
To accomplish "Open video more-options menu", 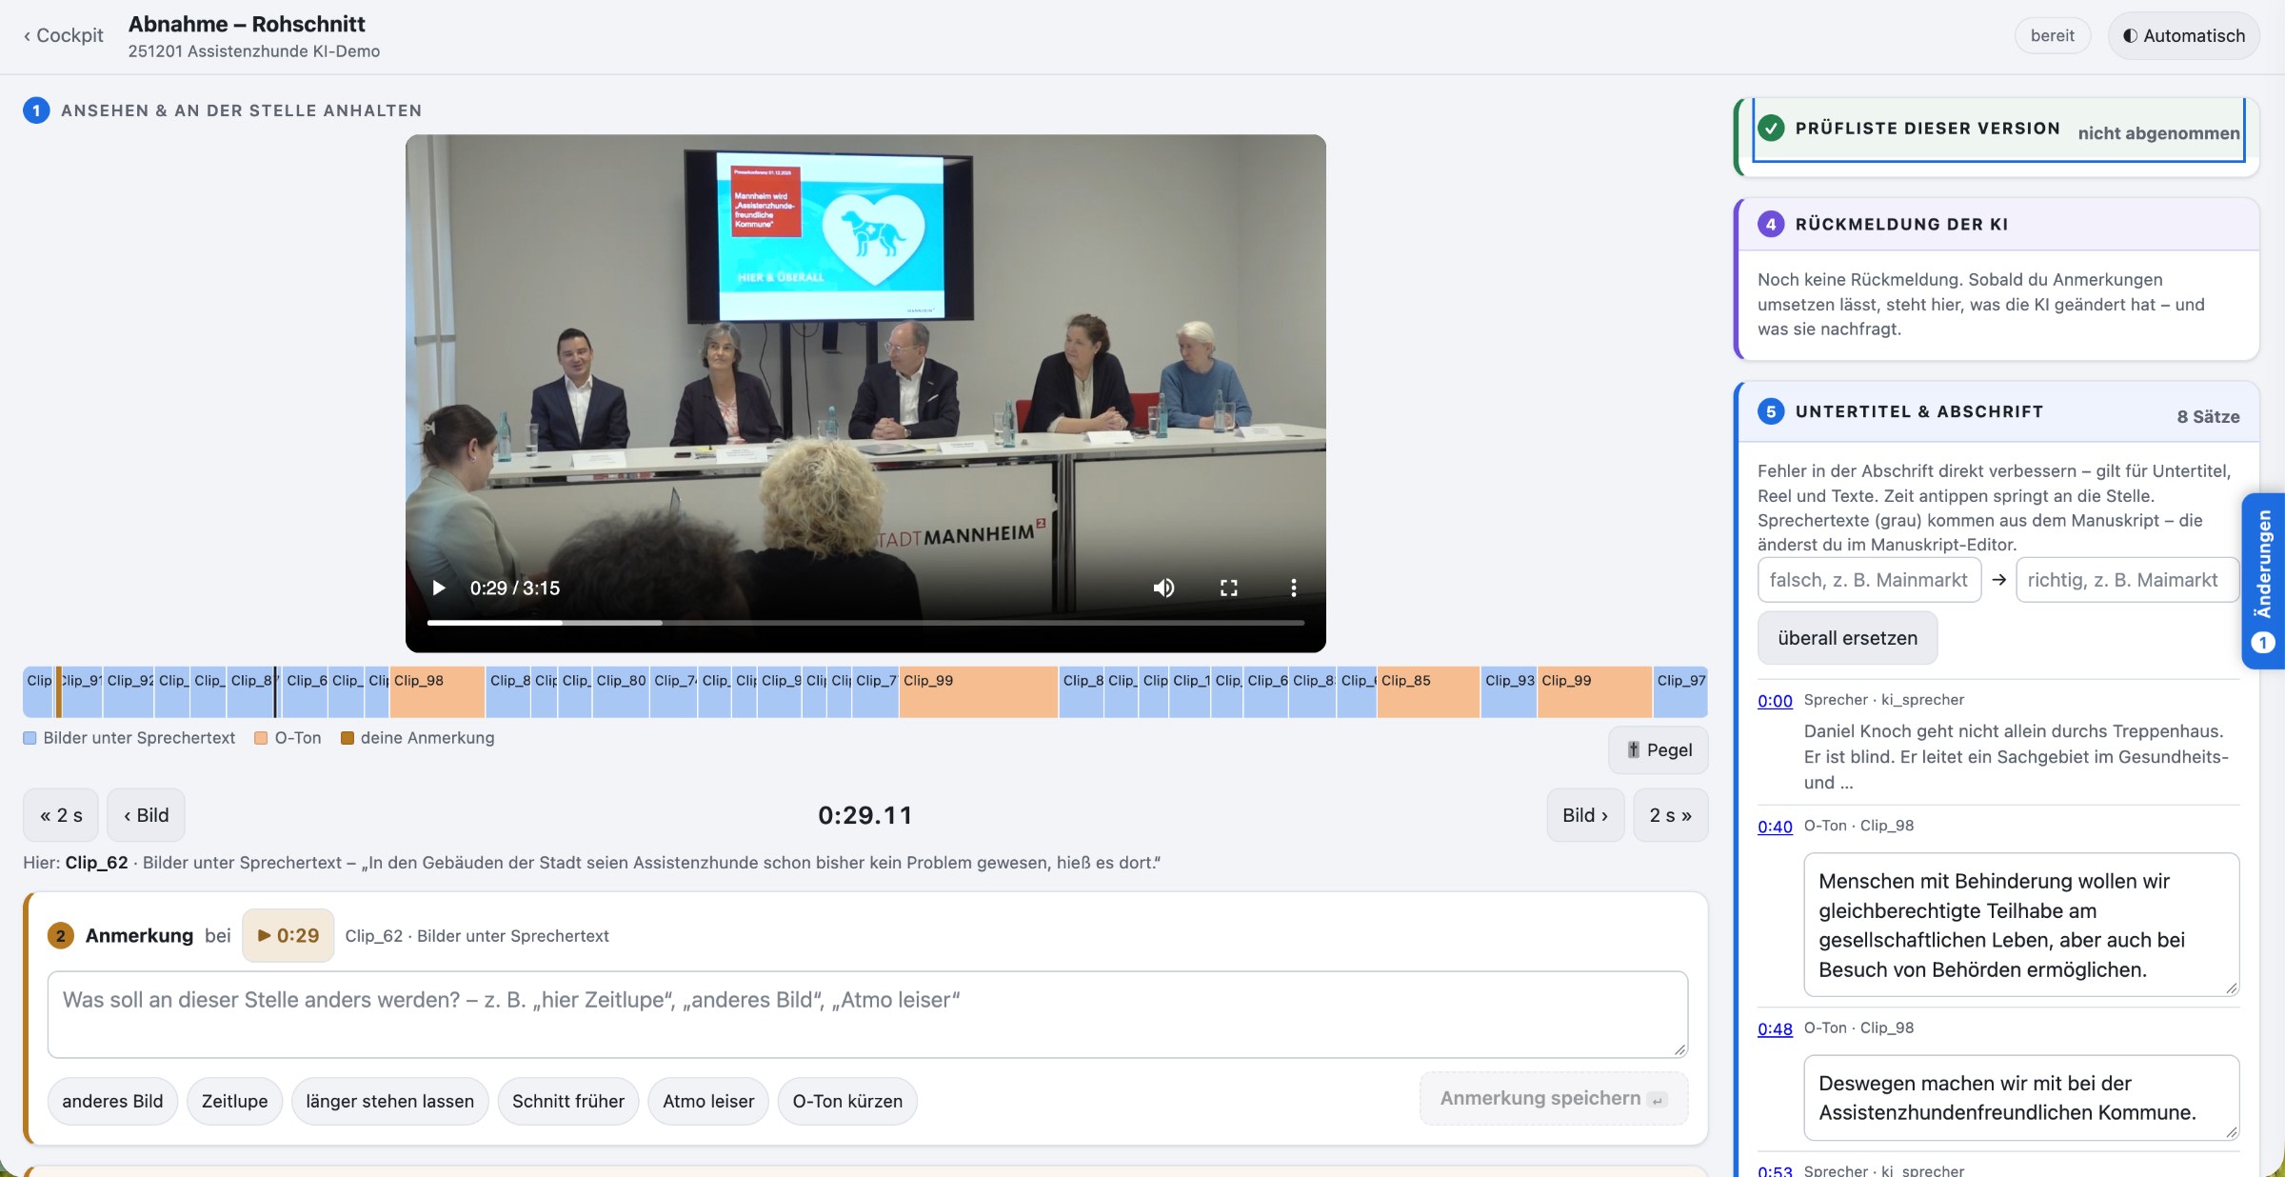I will 1293,588.
